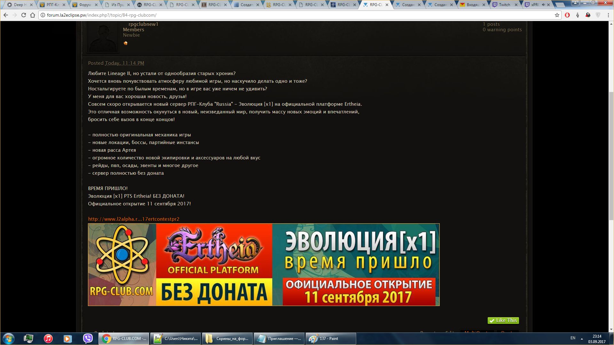Switch the EN input language indicator
Viewport: 614px width, 345px height.
pyautogui.click(x=573, y=338)
